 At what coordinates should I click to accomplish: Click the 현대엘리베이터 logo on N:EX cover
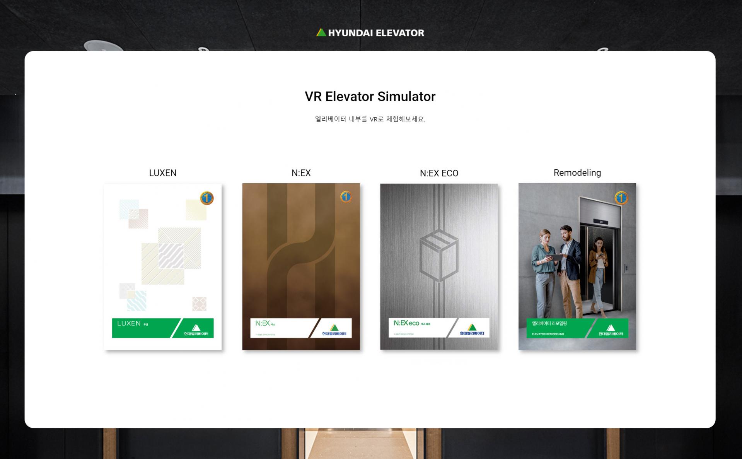[x=334, y=330]
